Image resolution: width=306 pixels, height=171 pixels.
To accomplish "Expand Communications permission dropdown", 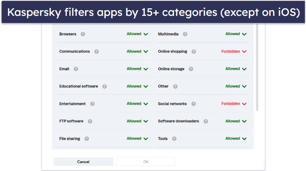I will (137, 51).
